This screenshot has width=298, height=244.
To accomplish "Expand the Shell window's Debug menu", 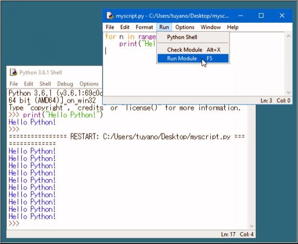I will pos(65,84).
